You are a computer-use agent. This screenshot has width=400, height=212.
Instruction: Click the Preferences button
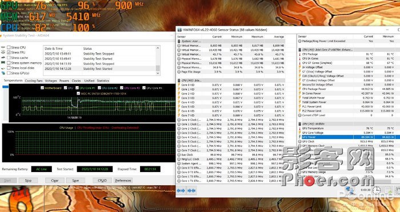tap(123, 181)
